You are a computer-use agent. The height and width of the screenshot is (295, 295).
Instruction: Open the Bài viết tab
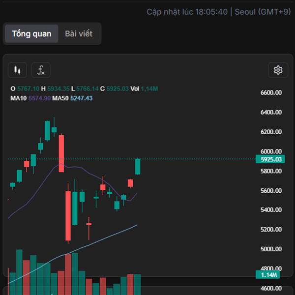pos(79,34)
